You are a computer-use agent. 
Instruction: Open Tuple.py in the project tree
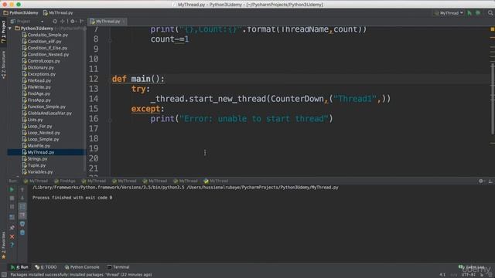(x=34, y=165)
